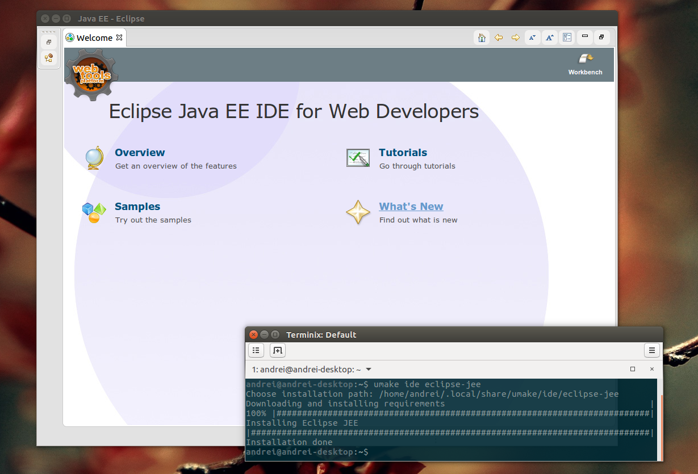Click "Try out the samples" text

153,220
